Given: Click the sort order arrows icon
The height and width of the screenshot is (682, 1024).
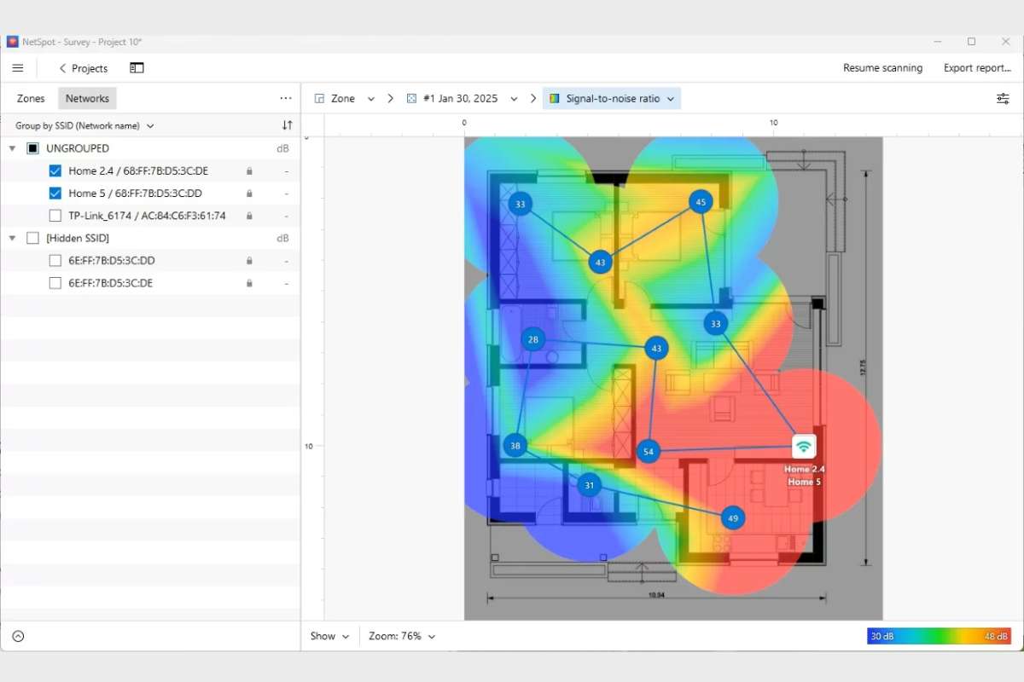Looking at the screenshot, I should [x=287, y=125].
